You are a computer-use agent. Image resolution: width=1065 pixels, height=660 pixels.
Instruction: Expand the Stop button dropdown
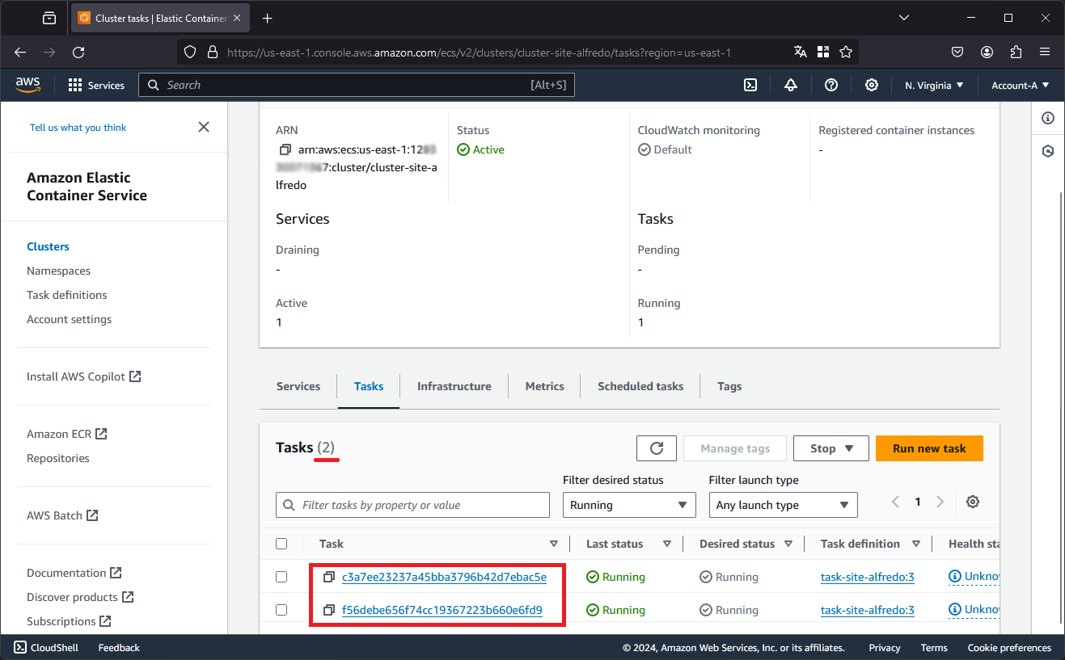point(831,448)
